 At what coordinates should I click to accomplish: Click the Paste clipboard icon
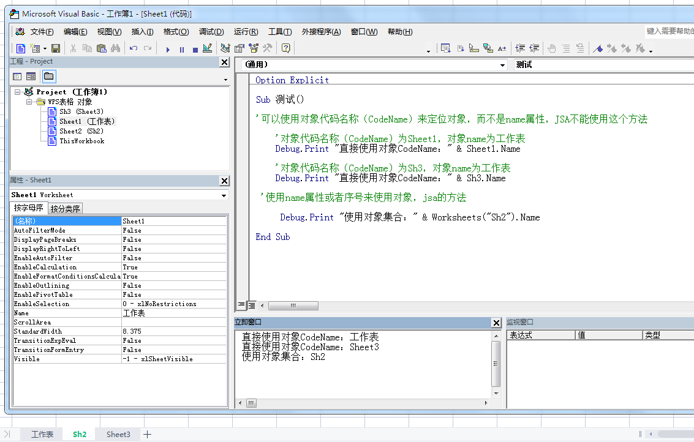101,48
